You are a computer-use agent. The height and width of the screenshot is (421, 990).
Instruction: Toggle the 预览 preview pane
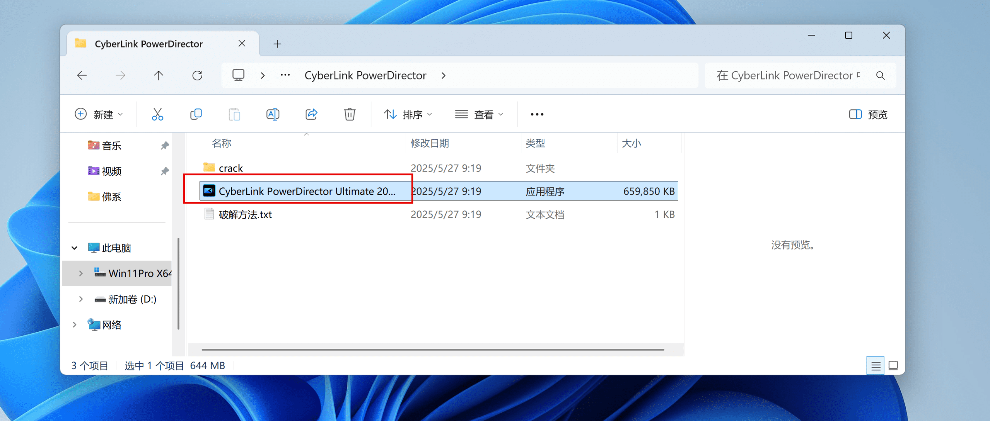tap(868, 114)
